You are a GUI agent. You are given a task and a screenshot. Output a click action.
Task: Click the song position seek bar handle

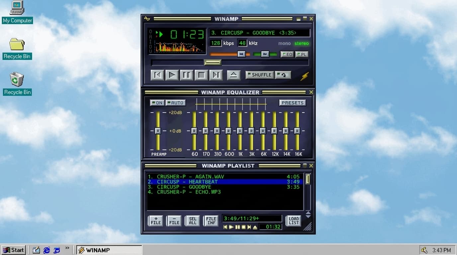213,62
